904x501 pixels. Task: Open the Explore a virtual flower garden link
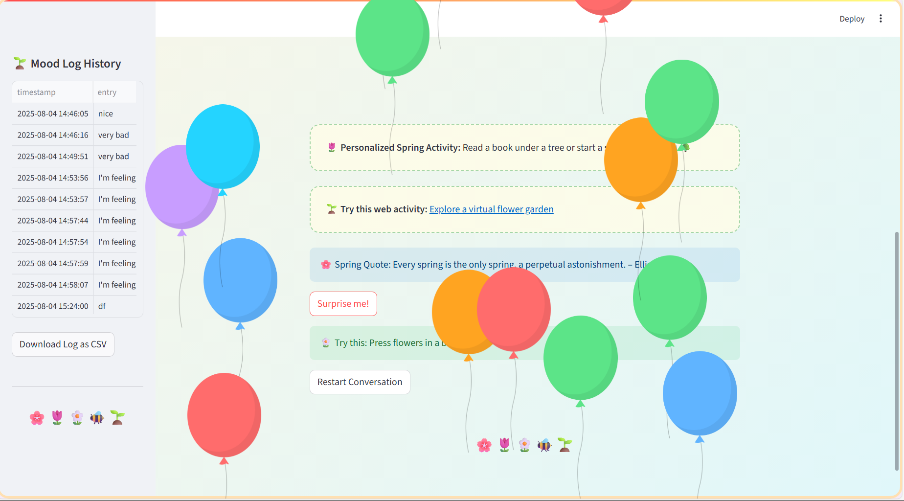(x=491, y=209)
